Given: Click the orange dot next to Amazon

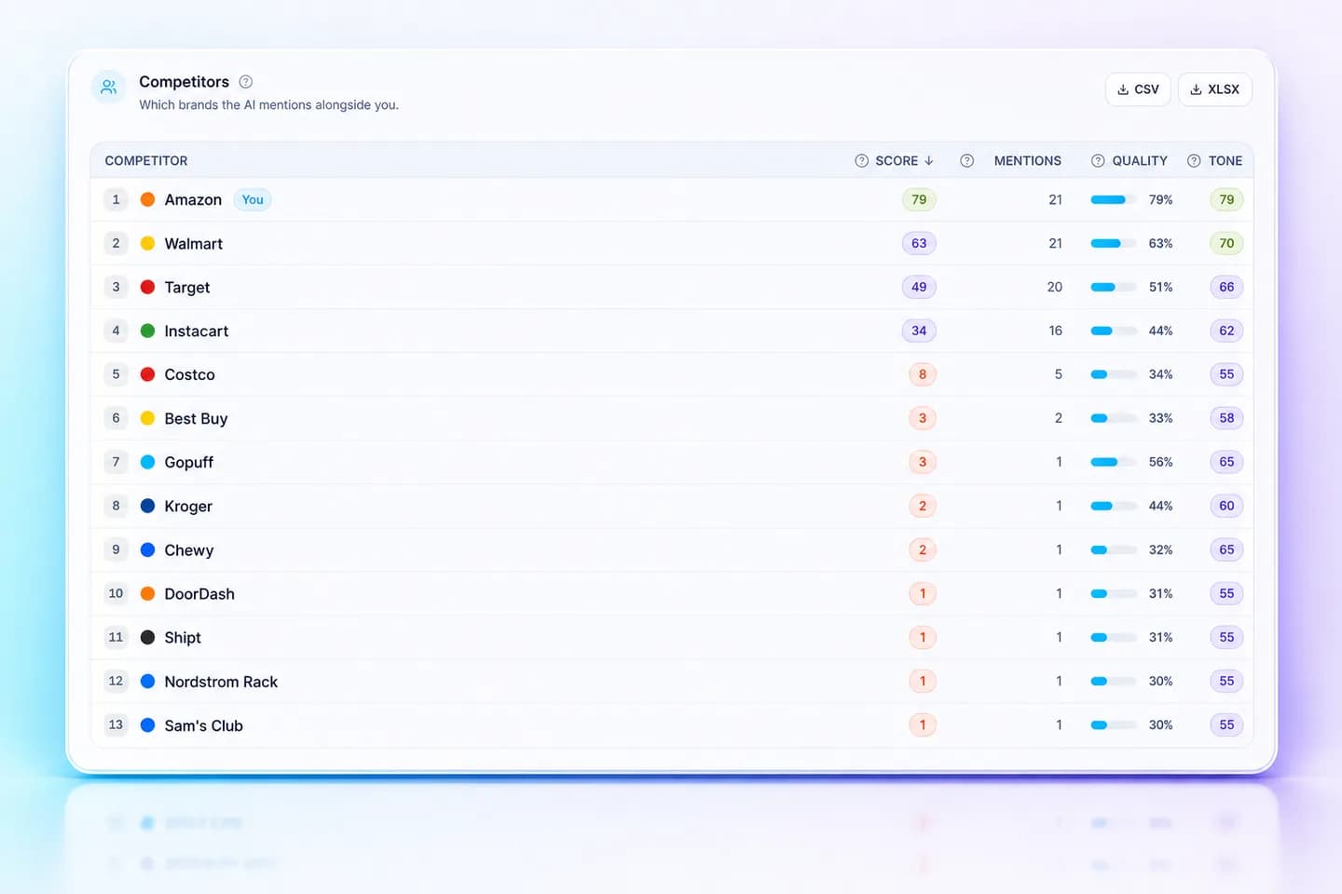Looking at the screenshot, I should (147, 199).
